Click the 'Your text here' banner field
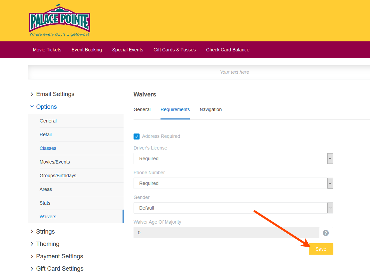This screenshot has width=370, height=276. click(234, 72)
